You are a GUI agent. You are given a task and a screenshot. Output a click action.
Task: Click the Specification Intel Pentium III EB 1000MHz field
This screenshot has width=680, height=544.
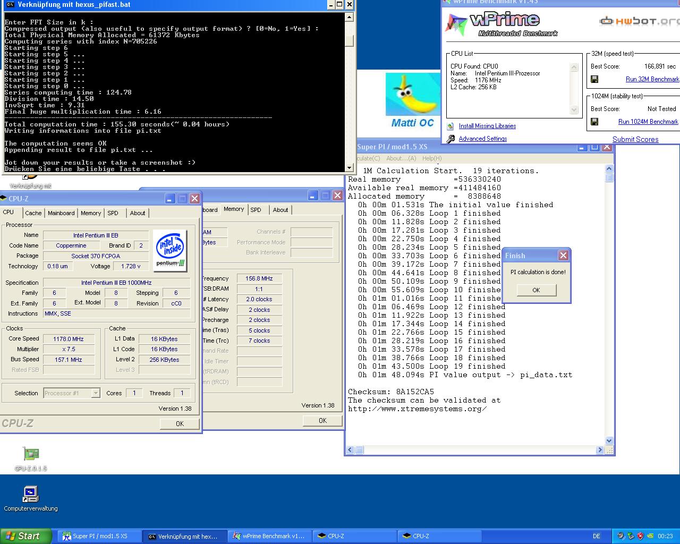pos(116,283)
